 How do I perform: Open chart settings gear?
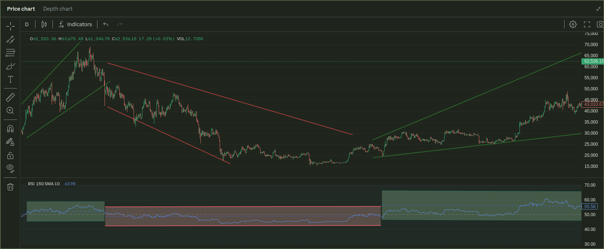click(573, 24)
